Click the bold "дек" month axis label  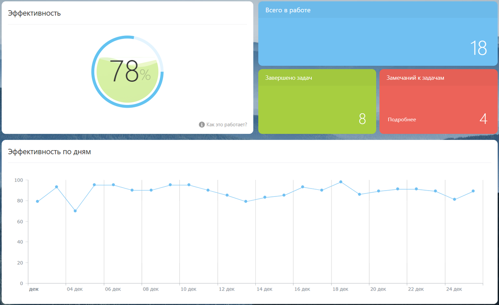click(x=35, y=289)
